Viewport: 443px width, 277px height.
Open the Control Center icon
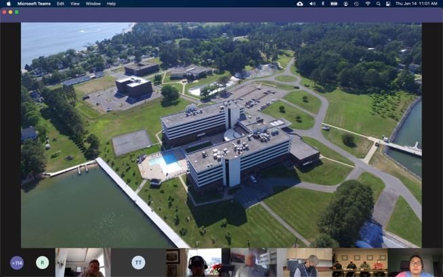(x=388, y=3)
